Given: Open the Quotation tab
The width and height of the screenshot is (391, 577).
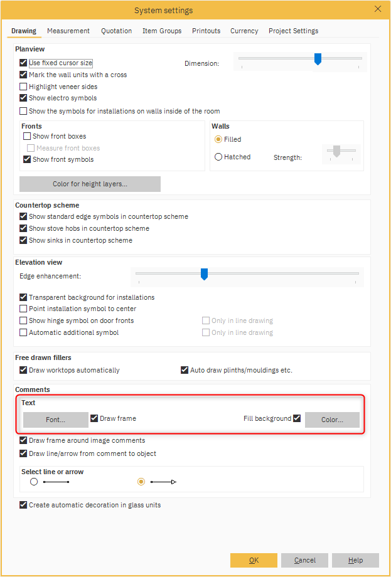Looking at the screenshot, I should coord(116,31).
